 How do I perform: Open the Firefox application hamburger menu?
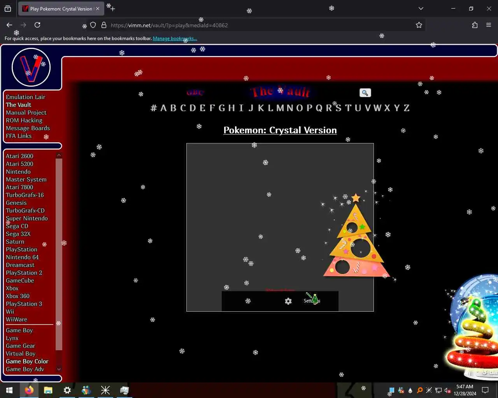click(489, 25)
